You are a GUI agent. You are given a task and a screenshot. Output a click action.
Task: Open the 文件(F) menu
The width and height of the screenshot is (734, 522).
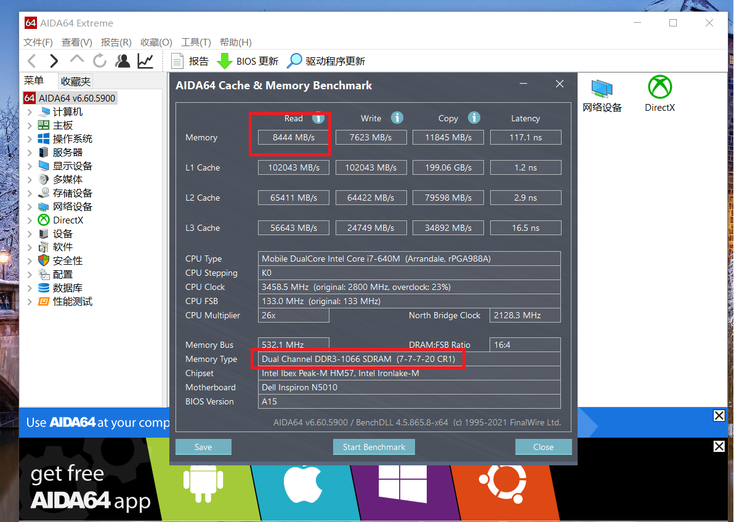pyautogui.click(x=38, y=42)
